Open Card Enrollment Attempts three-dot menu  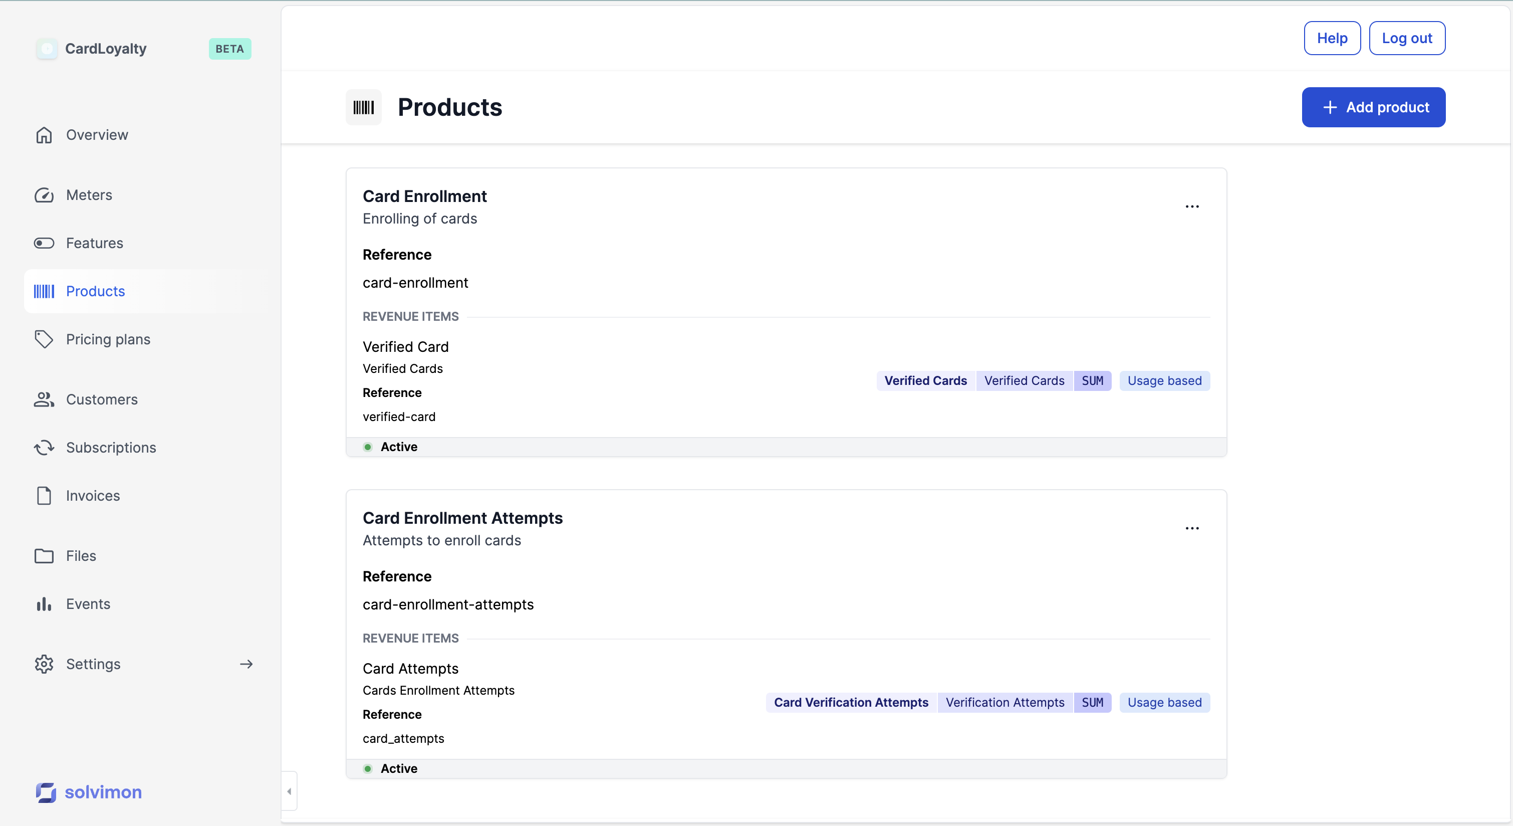1192,528
